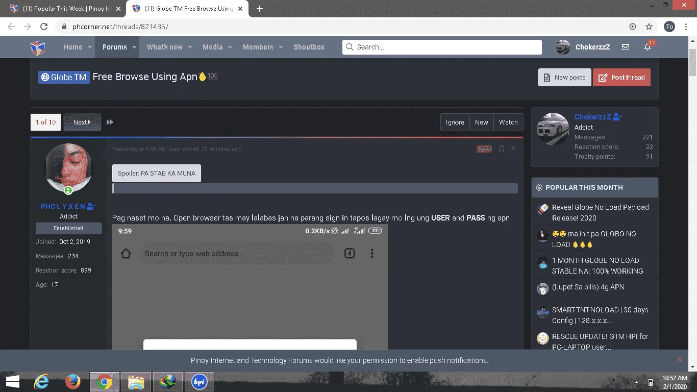The image size is (697, 392).
Task: Click the search magnifier icon
Action: [350, 47]
